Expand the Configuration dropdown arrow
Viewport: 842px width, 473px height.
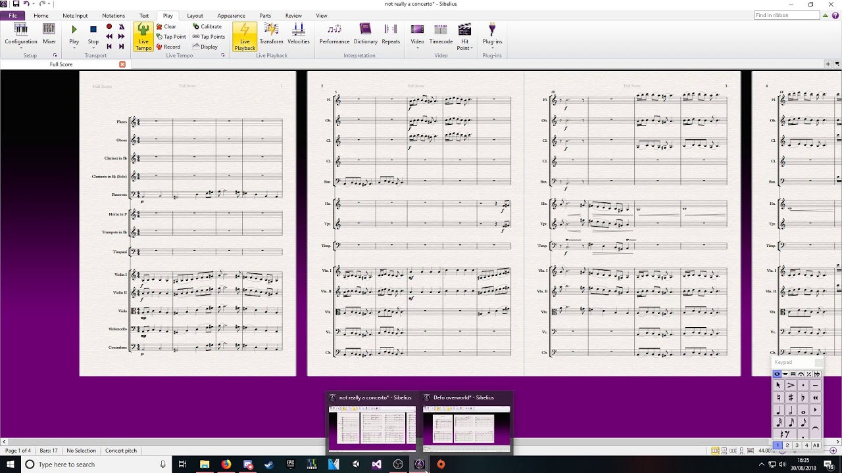(x=21, y=48)
